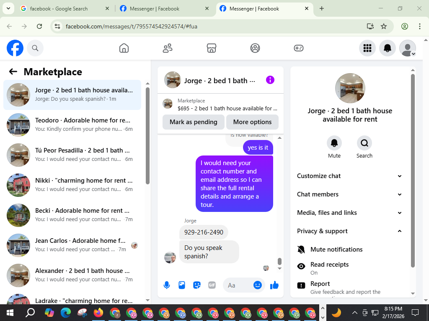Image resolution: width=429 pixels, height=321 pixels.
Task: Expand Chat members section
Action: [x=350, y=194]
